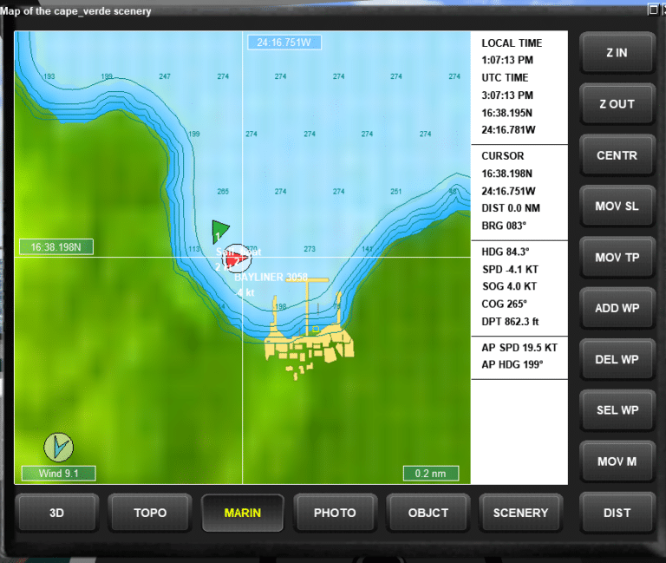The height and width of the screenshot is (563, 666).
Task: Switch to the 3D view tab
Action: coord(57,513)
